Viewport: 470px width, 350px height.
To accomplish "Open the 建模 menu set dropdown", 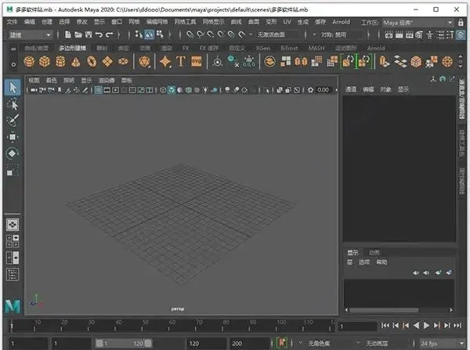I will coord(29,34).
